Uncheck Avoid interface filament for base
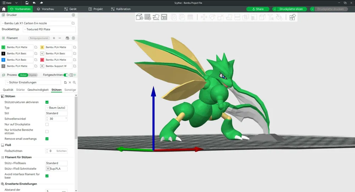355x192 pixels. [47, 176]
